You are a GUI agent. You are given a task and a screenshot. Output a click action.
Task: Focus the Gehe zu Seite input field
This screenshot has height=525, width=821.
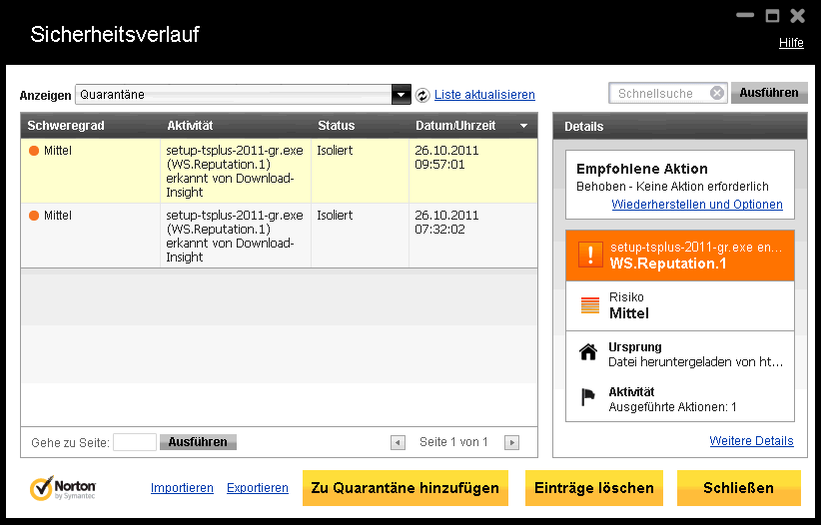click(x=135, y=442)
